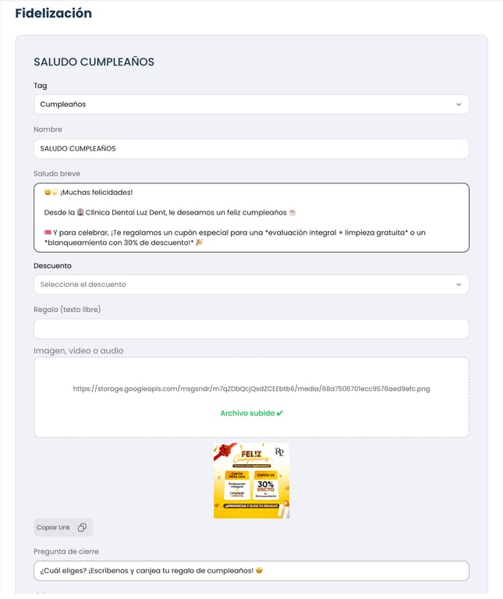Open the Feliz Cumpleaños image thumbnail
The width and height of the screenshot is (503, 599).
click(251, 480)
